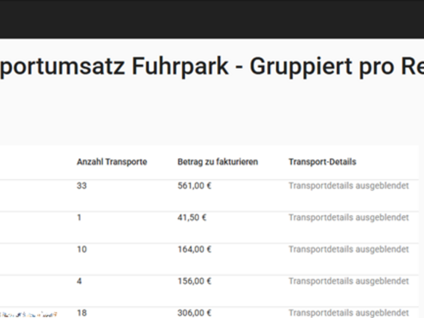This screenshot has width=424, height=318.
Task: Click the blurred name in the last row
Action: [29, 314]
